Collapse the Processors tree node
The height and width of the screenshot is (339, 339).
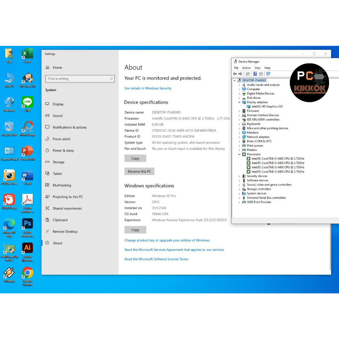click(x=239, y=154)
